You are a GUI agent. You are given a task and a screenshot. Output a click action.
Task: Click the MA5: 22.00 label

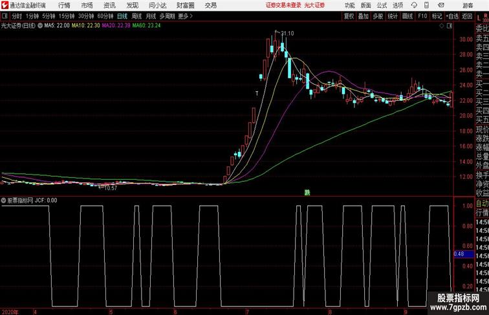click(x=57, y=26)
